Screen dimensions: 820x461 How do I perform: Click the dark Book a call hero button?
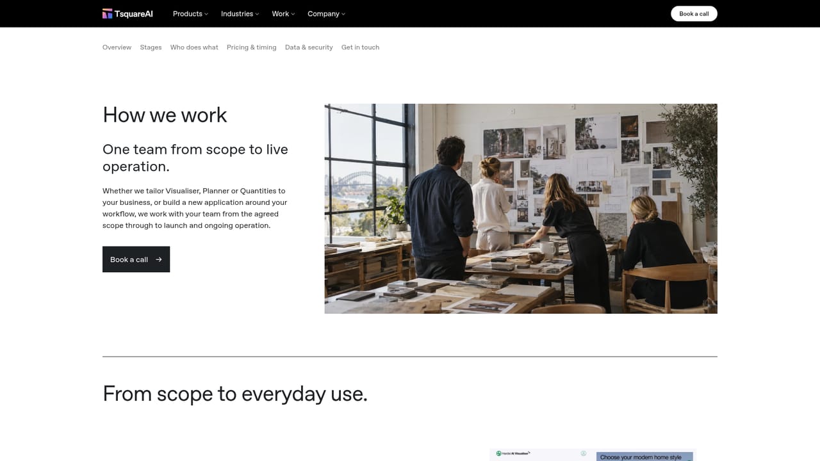pyautogui.click(x=136, y=259)
